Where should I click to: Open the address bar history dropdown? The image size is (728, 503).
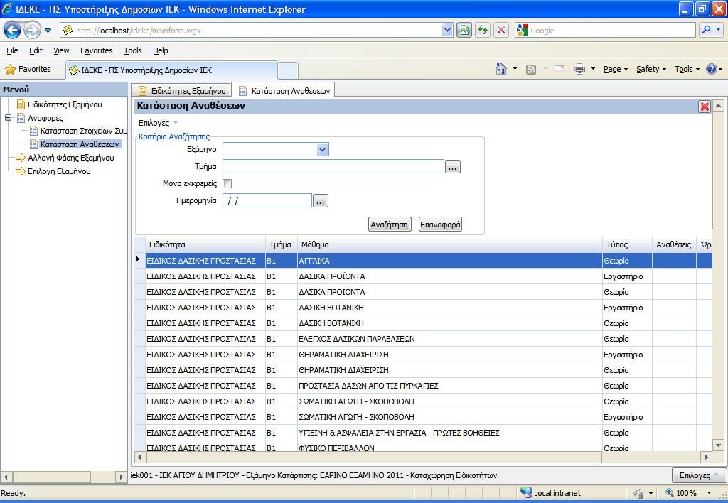click(446, 31)
